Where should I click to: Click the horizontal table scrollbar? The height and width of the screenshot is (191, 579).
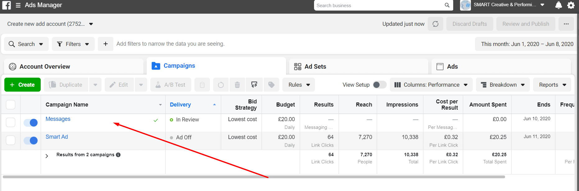pyautogui.click(x=254, y=177)
